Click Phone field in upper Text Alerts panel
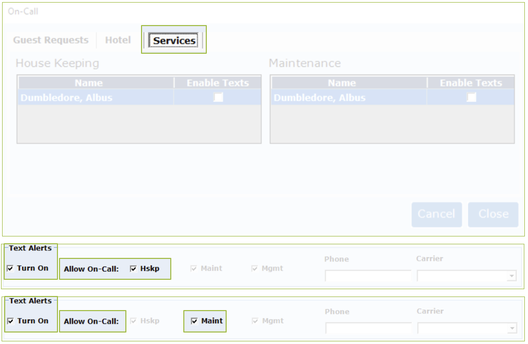This screenshot has width=528, height=344. [368, 276]
